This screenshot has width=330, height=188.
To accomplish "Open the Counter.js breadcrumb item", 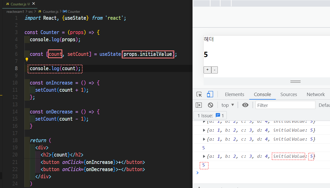I will point(48,12).
